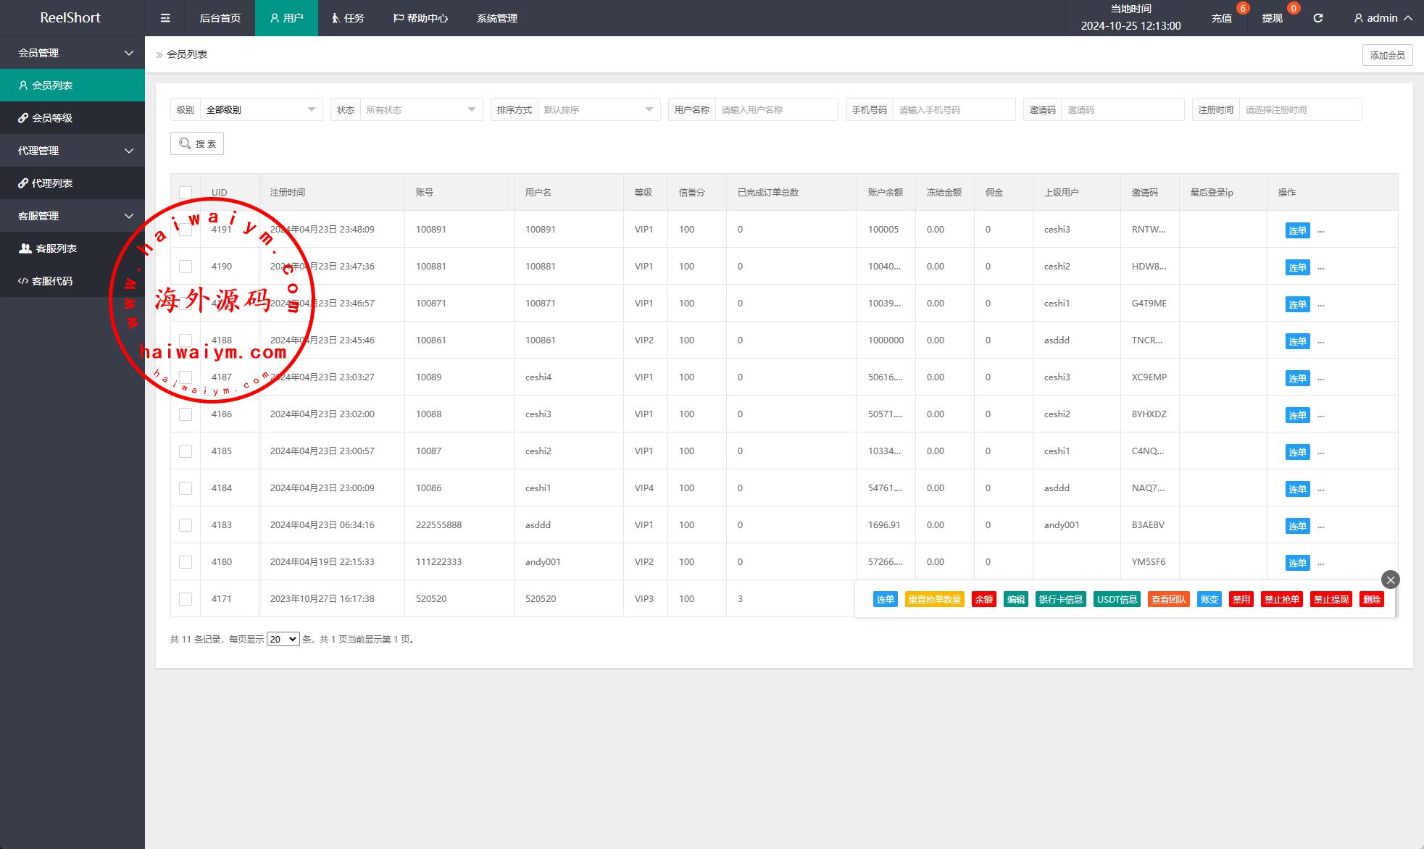Open 客服代码 sidebar item

click(x=52, y=281)
